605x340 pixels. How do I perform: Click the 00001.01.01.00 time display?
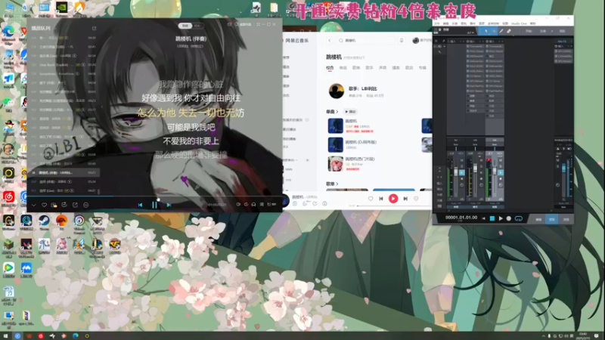(461, 218)
